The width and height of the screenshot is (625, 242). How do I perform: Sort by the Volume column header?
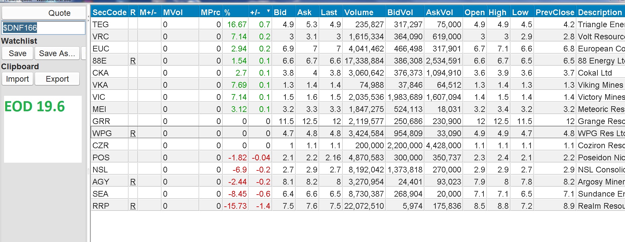click(364, 12)
